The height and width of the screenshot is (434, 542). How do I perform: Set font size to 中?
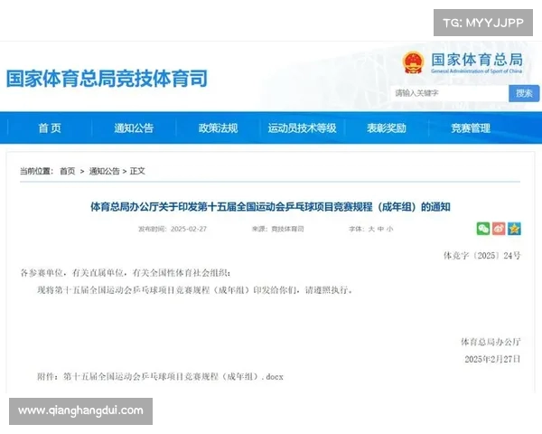(x=380, y=229)
